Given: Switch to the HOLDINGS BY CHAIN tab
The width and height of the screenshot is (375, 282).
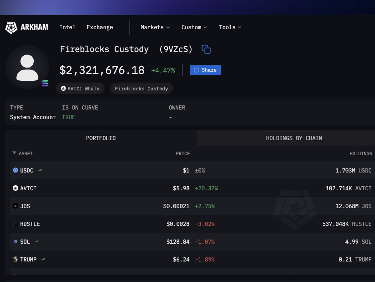Looking at the screenshot, I should click(x=294, y=138).
